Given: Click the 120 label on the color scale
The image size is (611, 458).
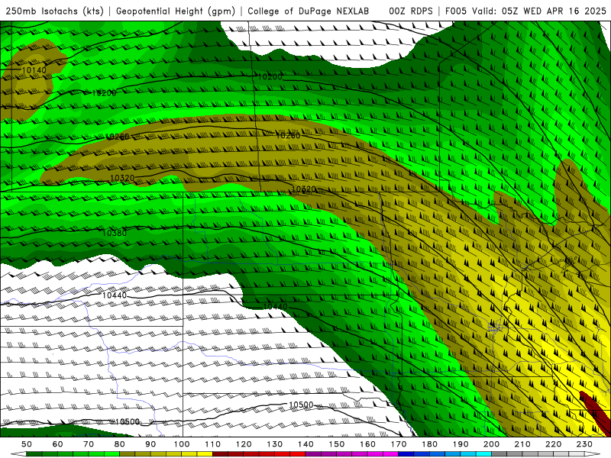Looking at the screenshot, I should (x=244, y=444).
